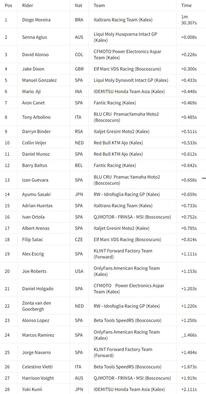The width and height of the screenshot is (206, 394).
Task: Click Ayumu Sasaki's +0.659s time
Action: (x=189, y=194)
